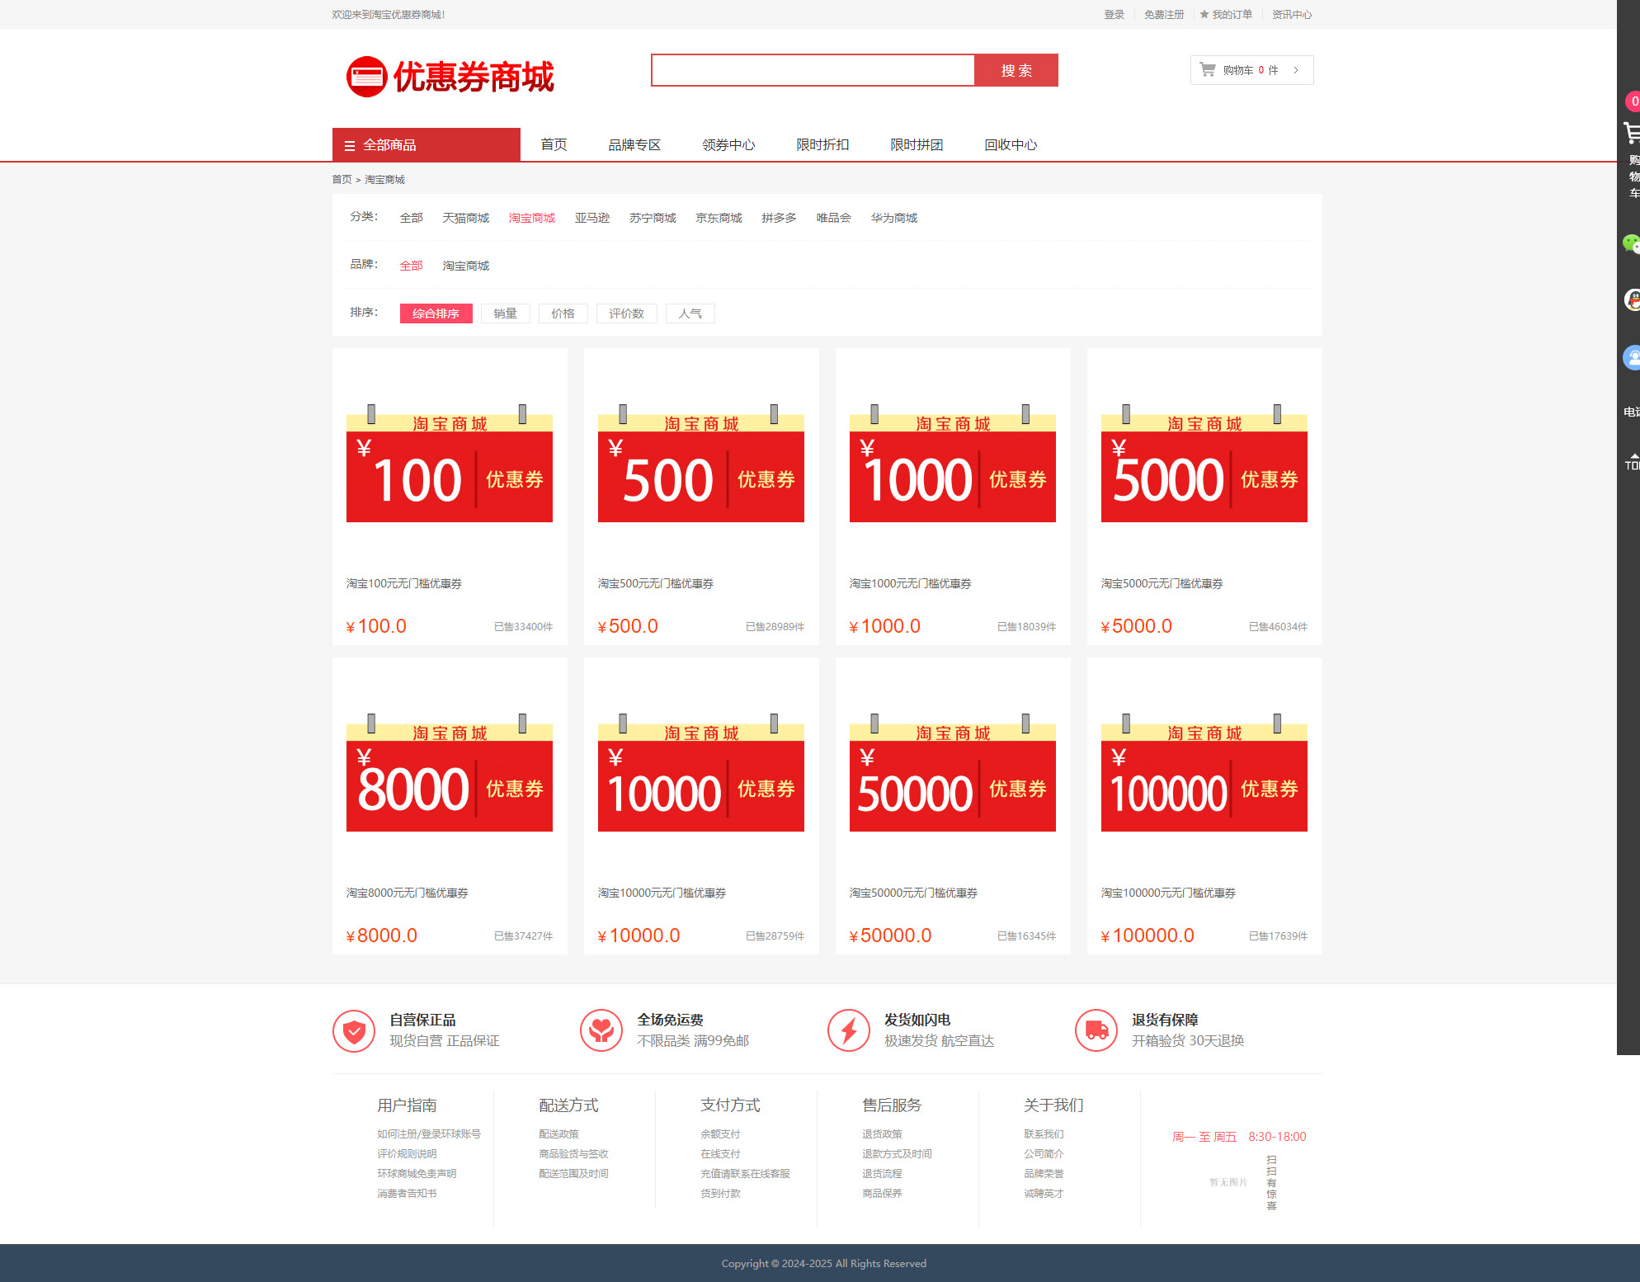Sort by 价格

pos(563,313)
